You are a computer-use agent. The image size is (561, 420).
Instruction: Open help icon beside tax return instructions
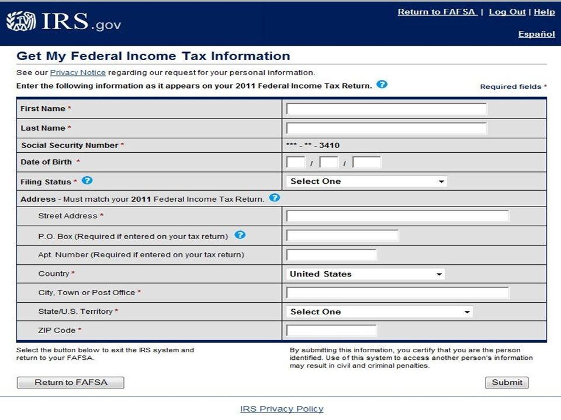pos(382,84)
